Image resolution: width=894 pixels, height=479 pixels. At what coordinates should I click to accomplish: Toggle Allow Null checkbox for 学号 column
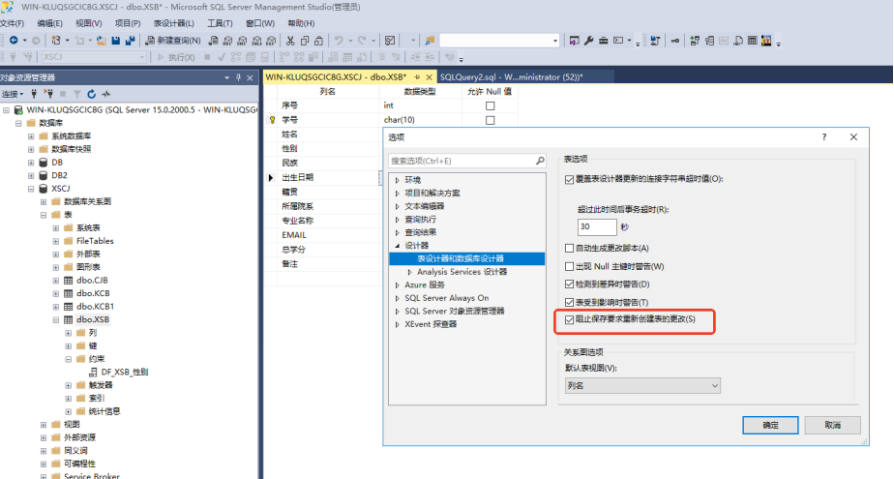tap(490, 120)
